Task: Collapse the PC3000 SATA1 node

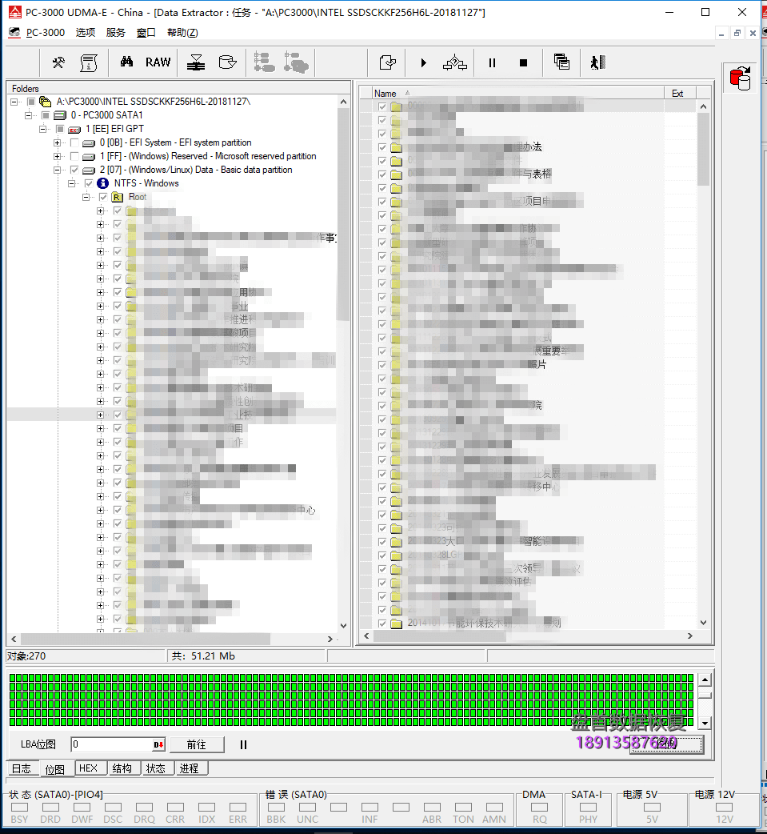Action: point(29,115)
